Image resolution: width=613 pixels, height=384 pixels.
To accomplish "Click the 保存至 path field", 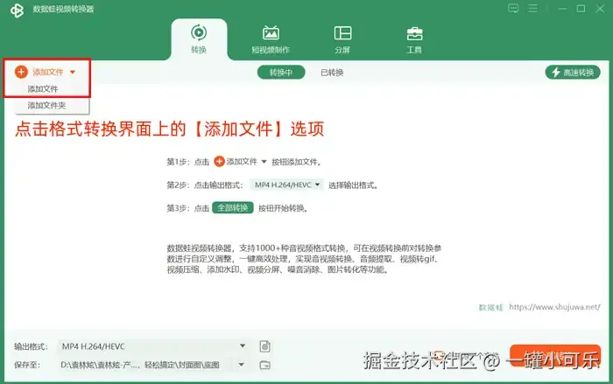I will (x=145, y=365).
